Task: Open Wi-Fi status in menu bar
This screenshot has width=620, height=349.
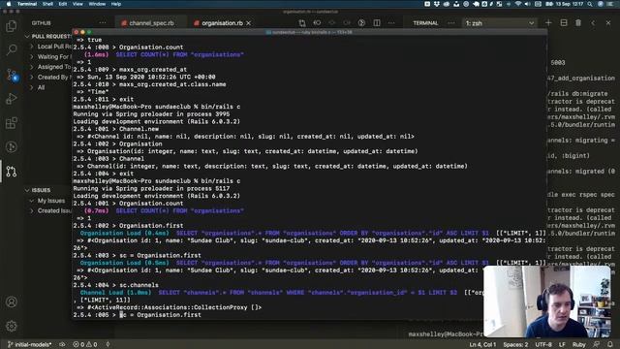Action: [517, 4]
